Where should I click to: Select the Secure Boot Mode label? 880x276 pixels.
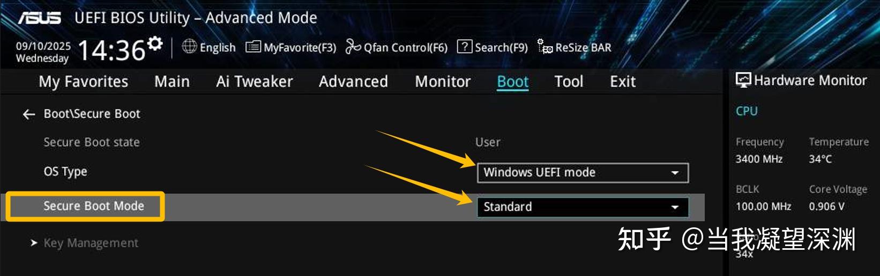coord(94,206)
